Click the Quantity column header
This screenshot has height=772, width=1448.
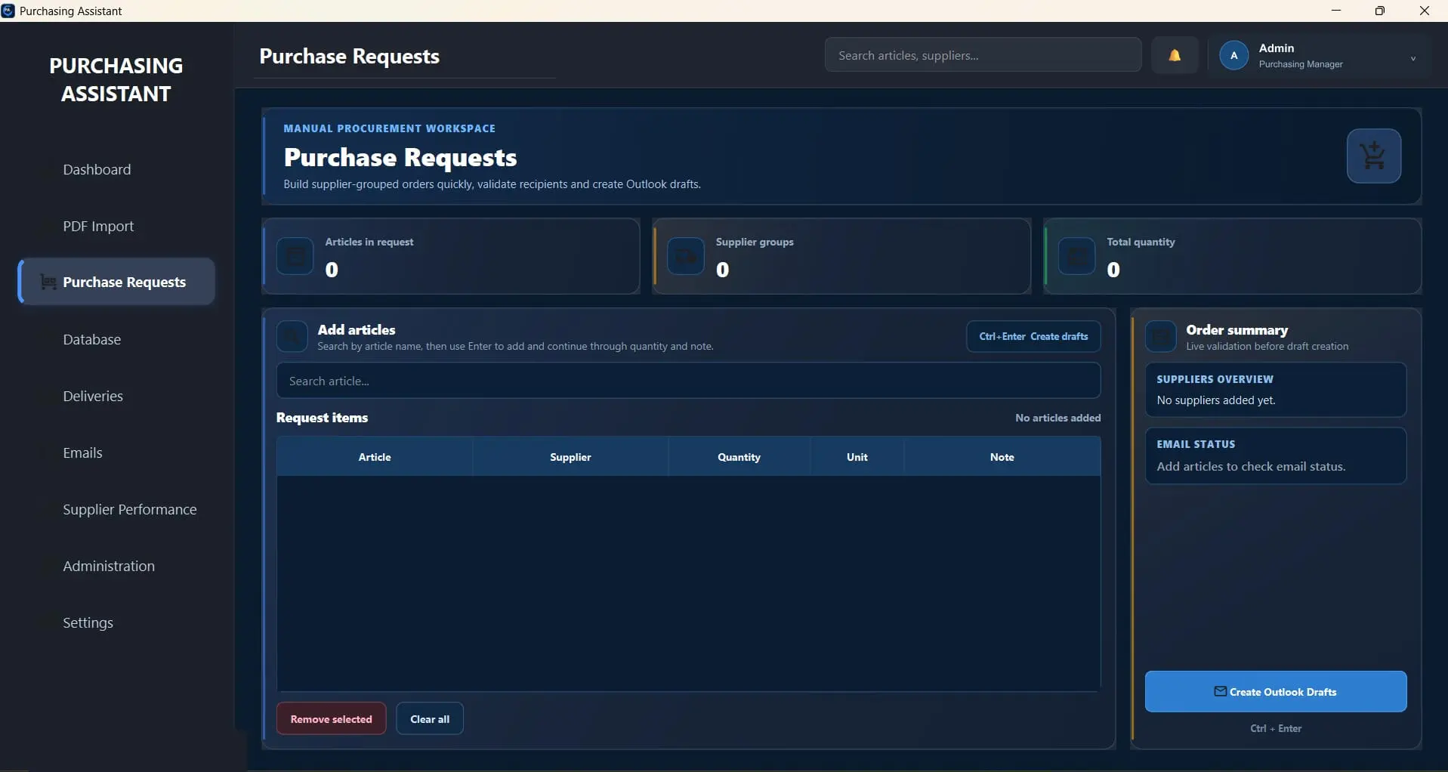(739, 457)
